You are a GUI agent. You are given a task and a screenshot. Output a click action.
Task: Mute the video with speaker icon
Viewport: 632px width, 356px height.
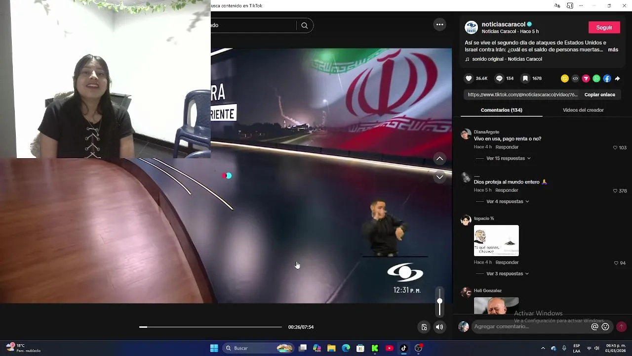pyautogui.click(x=439, y=327)
